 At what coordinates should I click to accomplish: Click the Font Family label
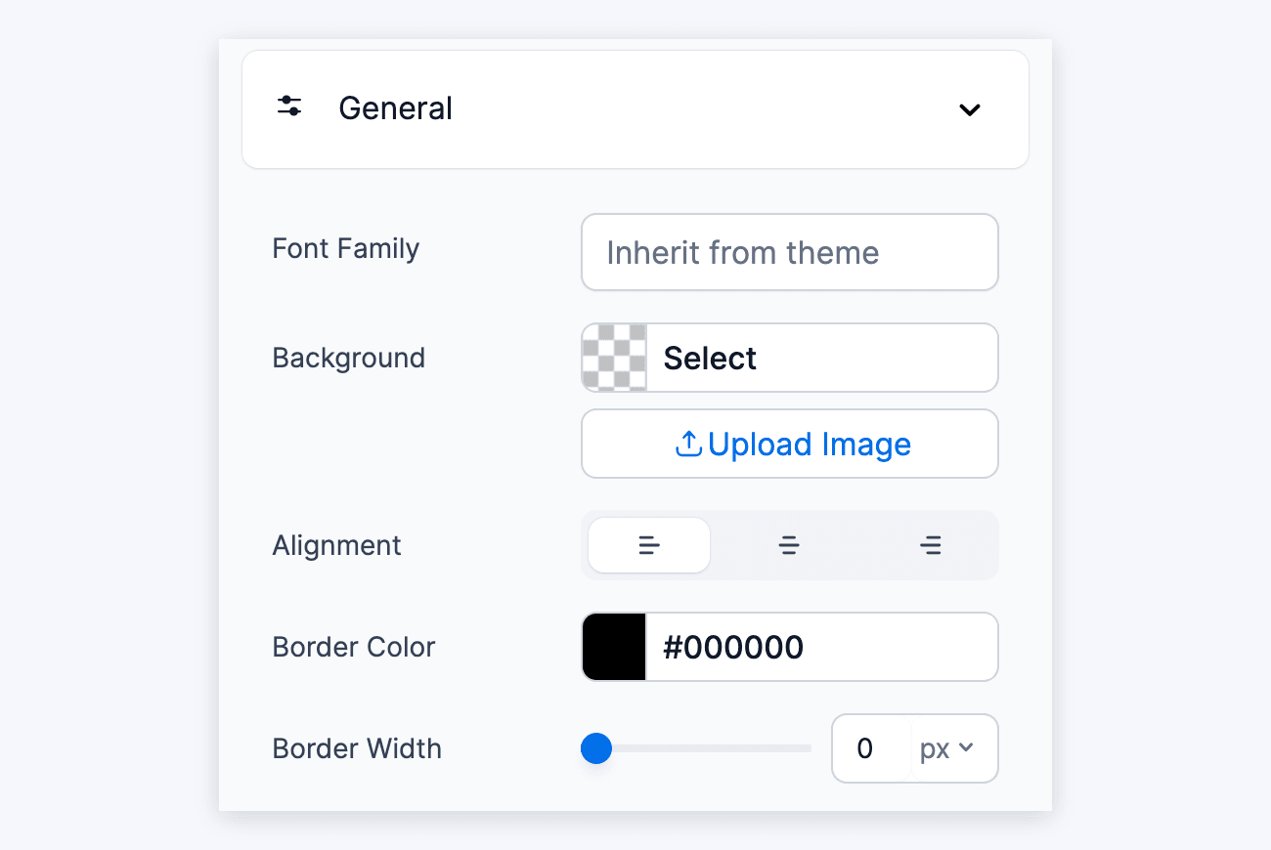[346, 248]
